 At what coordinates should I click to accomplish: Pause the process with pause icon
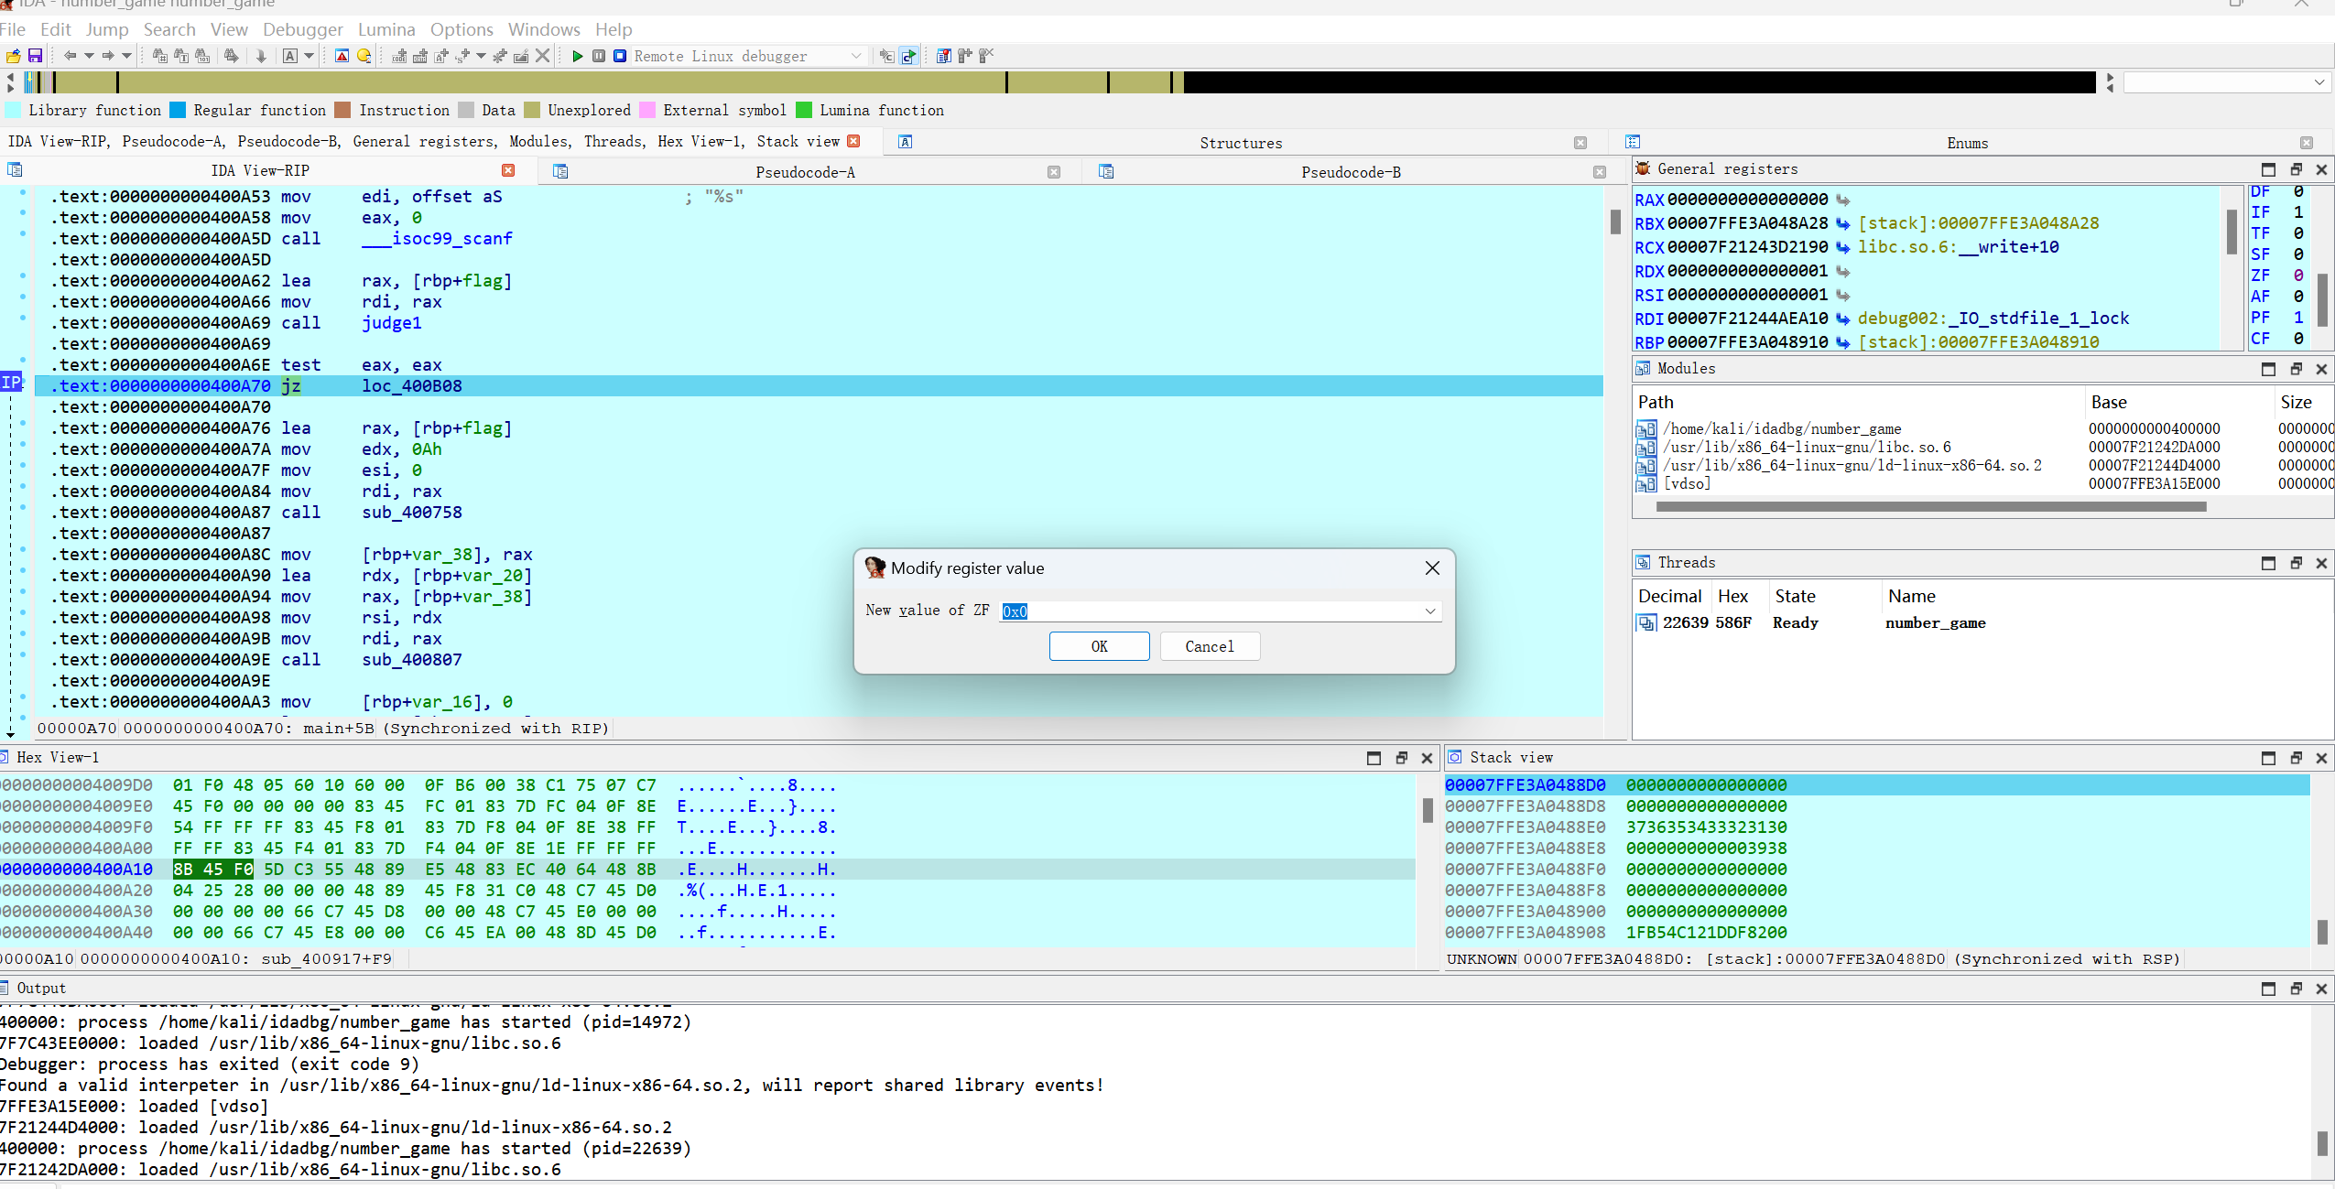click(x=598, y=56)
